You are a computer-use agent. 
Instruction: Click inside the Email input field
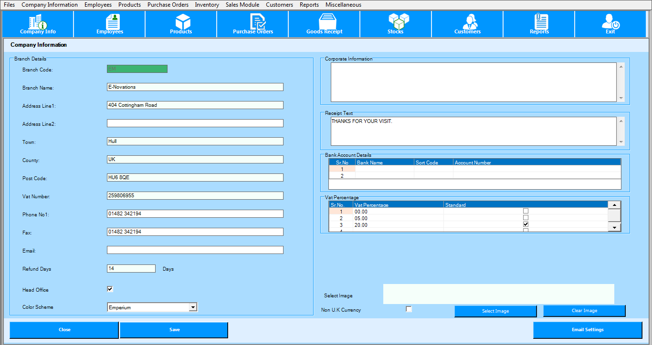pyautogui.click(x=195, y=250)
